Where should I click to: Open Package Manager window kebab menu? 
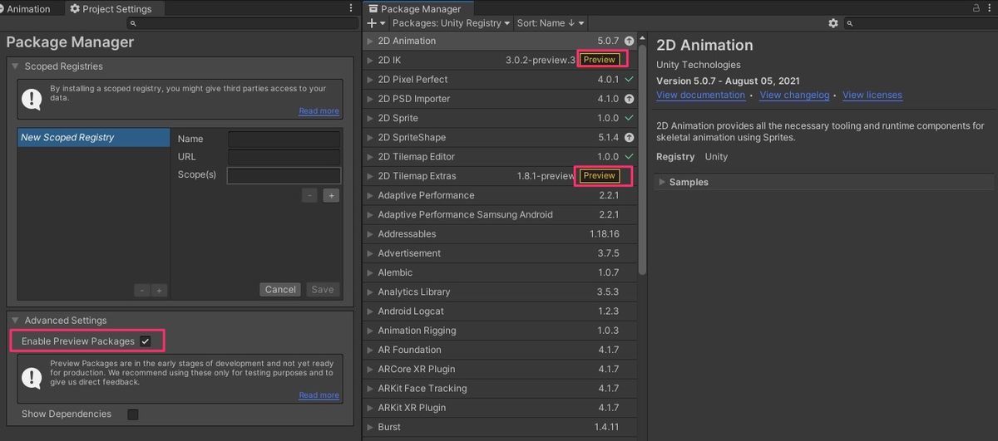tap(990, 8)
